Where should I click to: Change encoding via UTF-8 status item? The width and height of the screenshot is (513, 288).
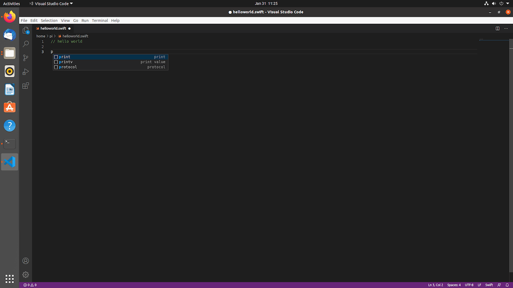[x=469, y=285]
